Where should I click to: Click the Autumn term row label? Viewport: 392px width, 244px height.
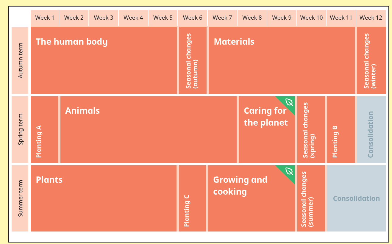point(20,60)
